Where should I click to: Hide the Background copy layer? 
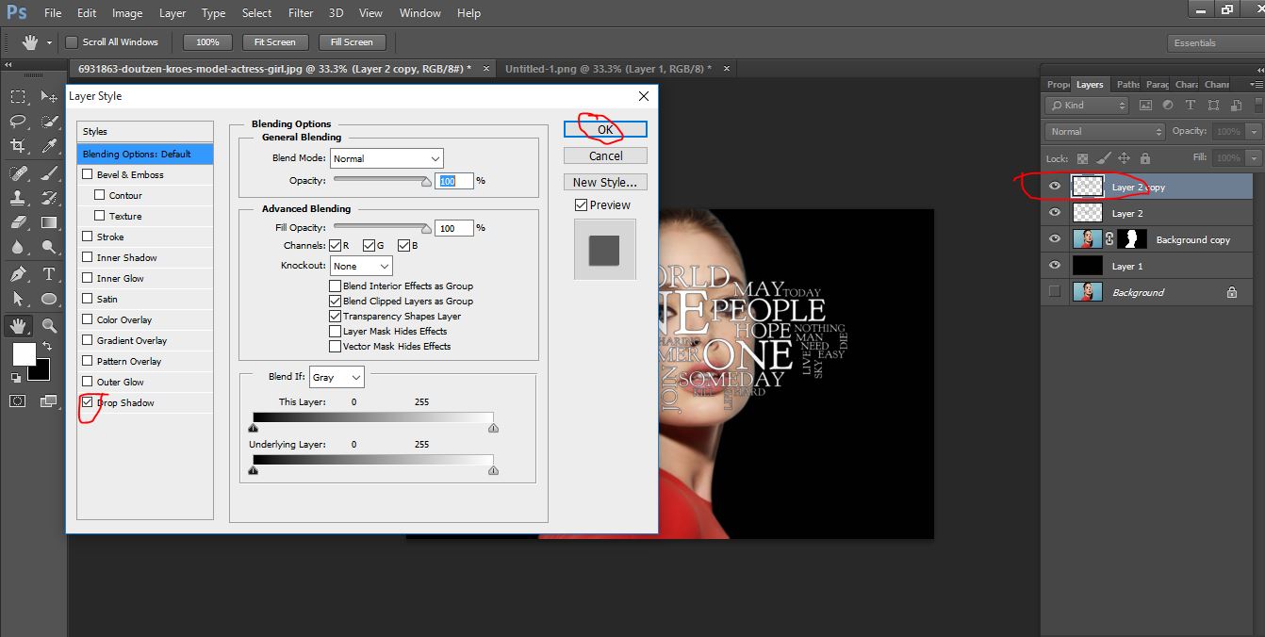point(1054,238)
